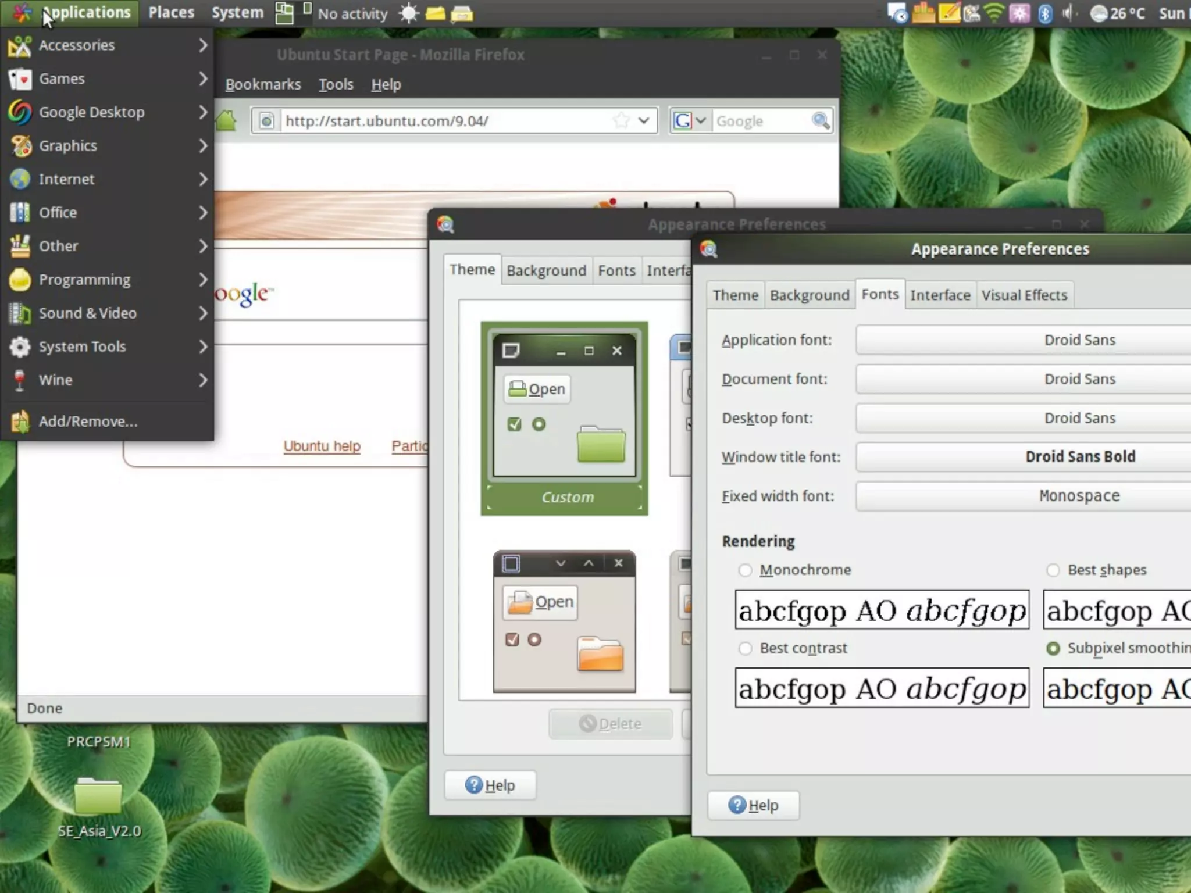Select Best contrast rendering option
Image resolution: width=1191 pixels, height=893 pixels.
click(745, 648)
